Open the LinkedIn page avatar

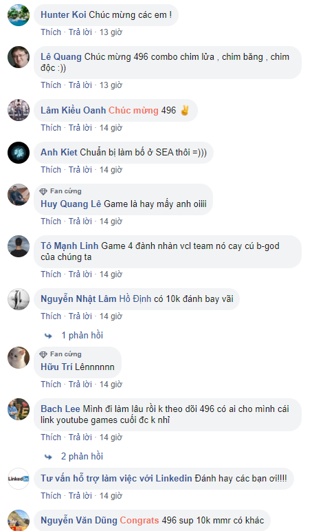click(19, 479)
